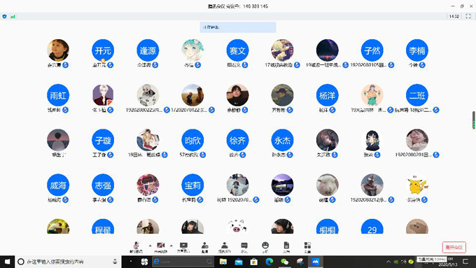The height and width of the screenshot is (268, 476).
Task: Click the blue speaking banner at top
Action: tap(238, 27)
